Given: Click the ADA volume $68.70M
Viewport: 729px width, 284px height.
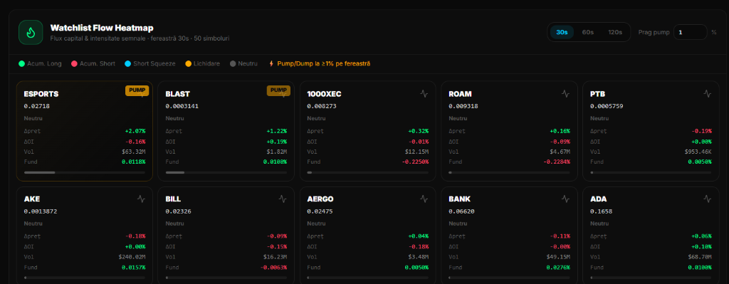Looking at the screenshot, I should (x=701, y=257).
